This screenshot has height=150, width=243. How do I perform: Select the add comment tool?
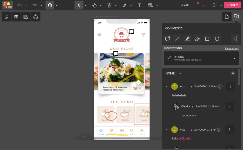click(x=167, y=39)
